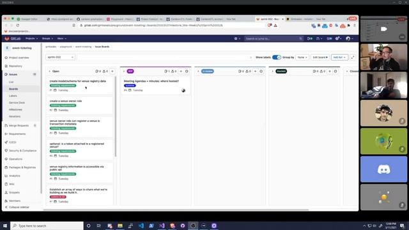The image size is (409, 230).
Task: Open card create model/schema for venue registry data
Action: (x=78, y=81)
